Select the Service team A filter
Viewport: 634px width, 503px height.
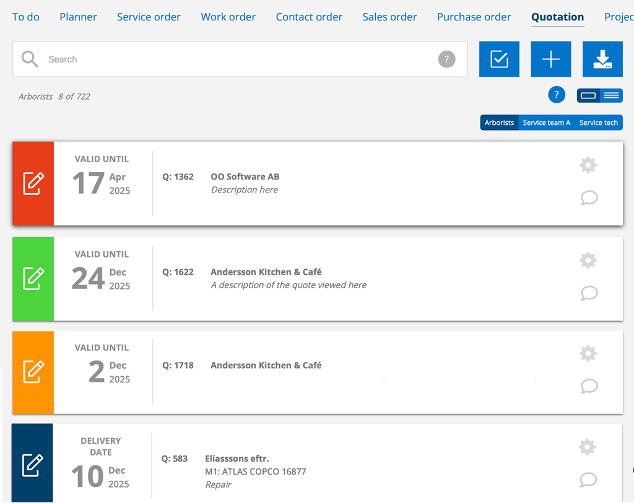[x=546, y=123]
